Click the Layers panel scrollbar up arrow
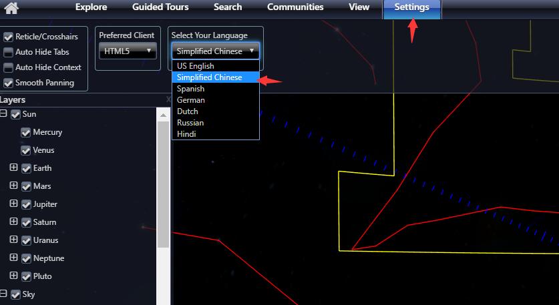This screenshot has height=305, width=559. 163,115
